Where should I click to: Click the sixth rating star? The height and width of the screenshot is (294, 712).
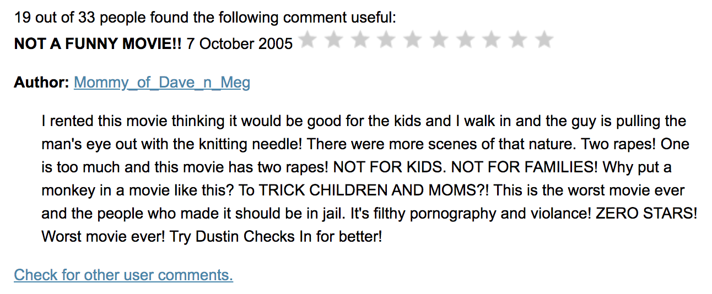[439, 40]
